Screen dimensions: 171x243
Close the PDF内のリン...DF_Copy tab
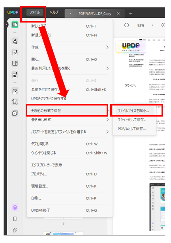pyautogui.click(x=118, y=14)
